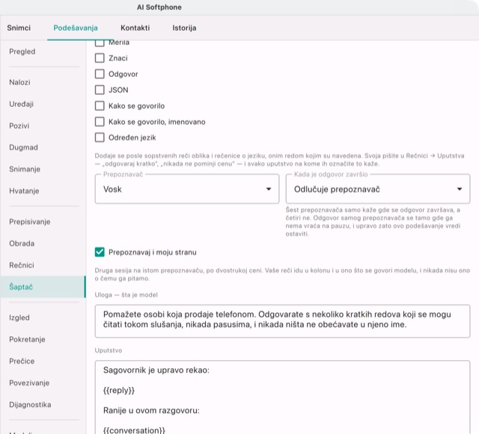Open the Prepoznavač dropdown showing Vosk
This screenshot has width=479, height=434.
[x=187, y=189]
